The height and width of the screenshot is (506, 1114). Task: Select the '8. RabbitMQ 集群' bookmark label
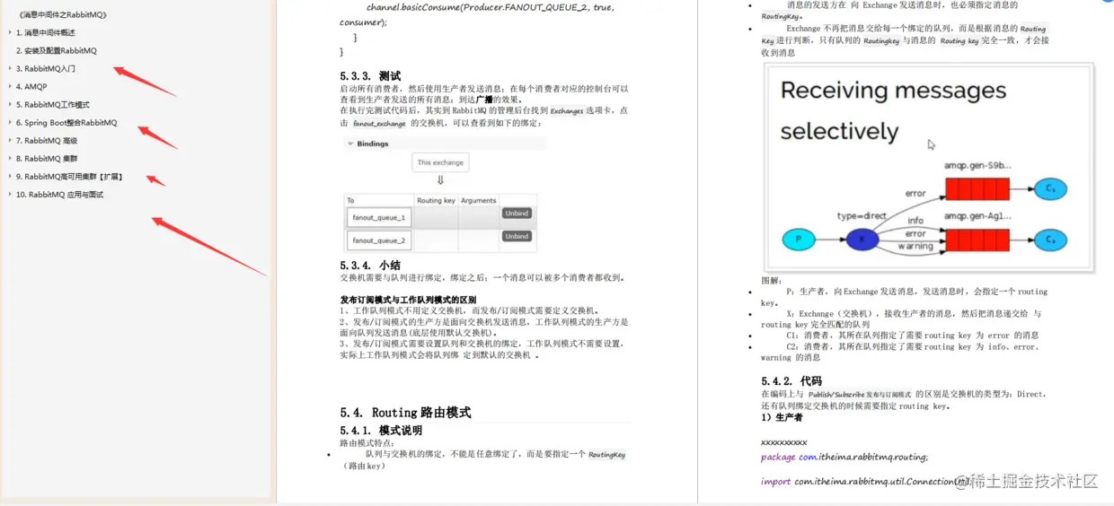47,159
